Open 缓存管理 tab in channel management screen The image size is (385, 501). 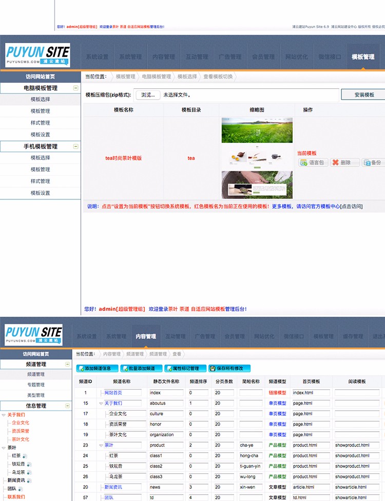point(353,337)
